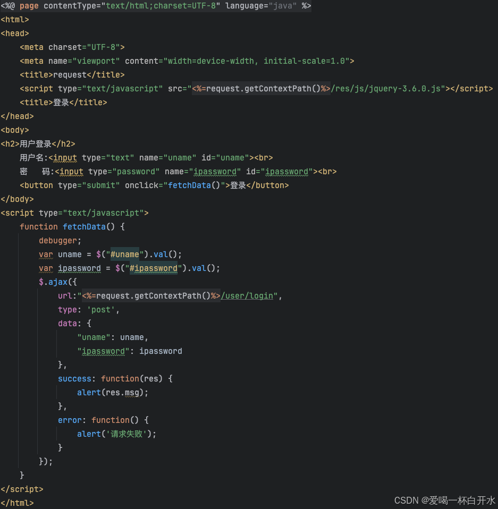The image size is (498, 509).
Task: Click the 'data: {' line
Action: tap(74, 324)
